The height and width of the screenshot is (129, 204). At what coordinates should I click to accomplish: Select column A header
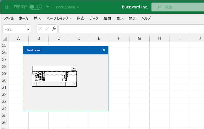point(18,38)
